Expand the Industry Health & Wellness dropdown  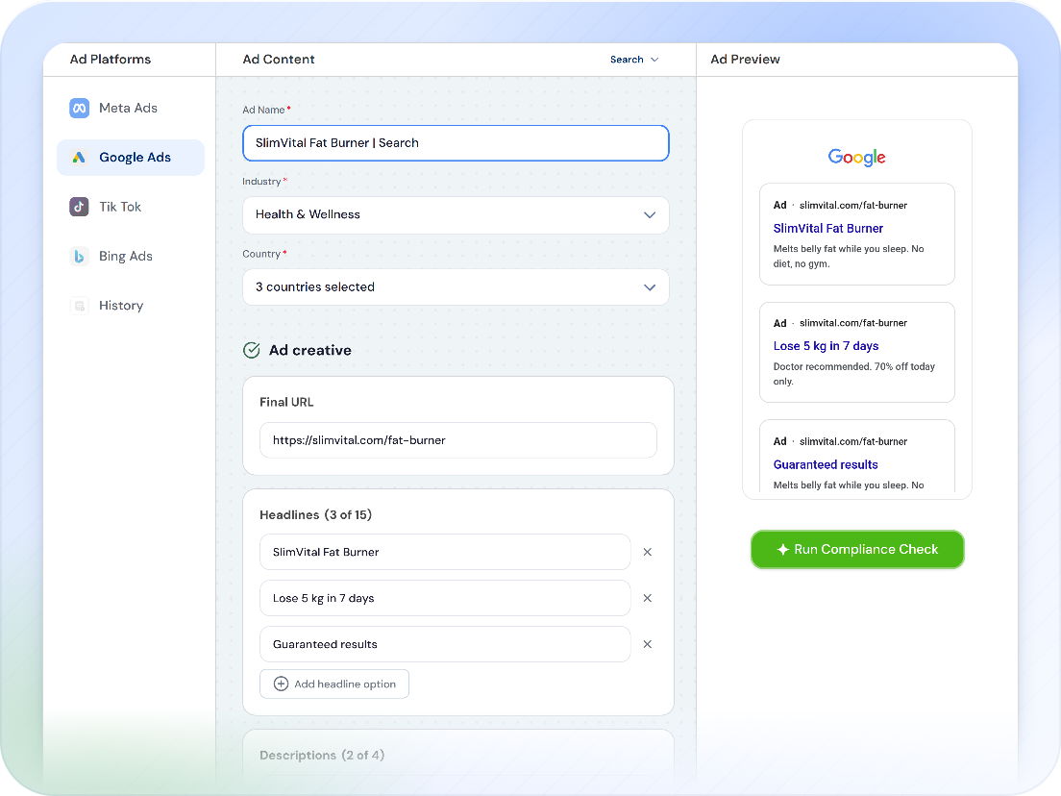(456, 215)
